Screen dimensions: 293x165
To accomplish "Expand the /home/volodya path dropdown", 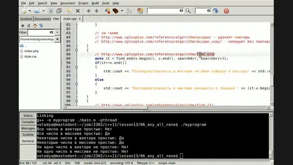I will pyautogui.click(x=57, y=39).
